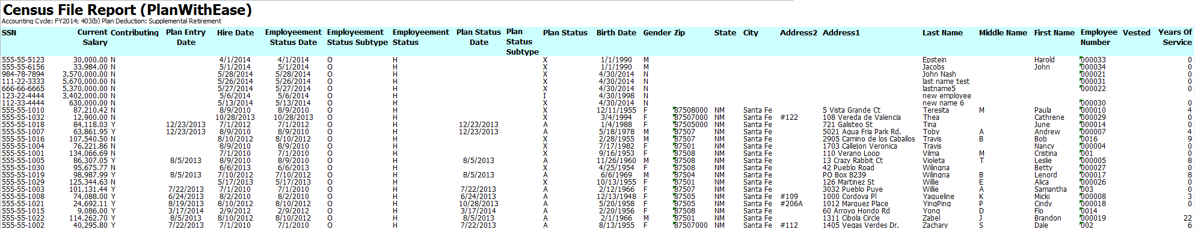Select the Address2 column header
The image size is (1195, 229).
pyautogui.click(x=799, y=32)
